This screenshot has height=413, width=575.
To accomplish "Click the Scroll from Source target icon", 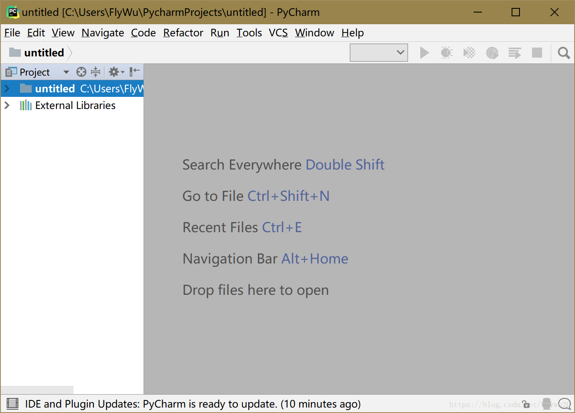I will tap(81, 72).
